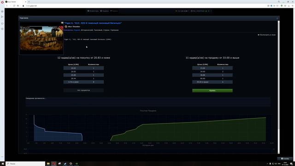Click the play-arrow icon in Opera sidebar
The height and width of the screenshot is (166, 295).
pyautogui.click(x=2, y=17)
